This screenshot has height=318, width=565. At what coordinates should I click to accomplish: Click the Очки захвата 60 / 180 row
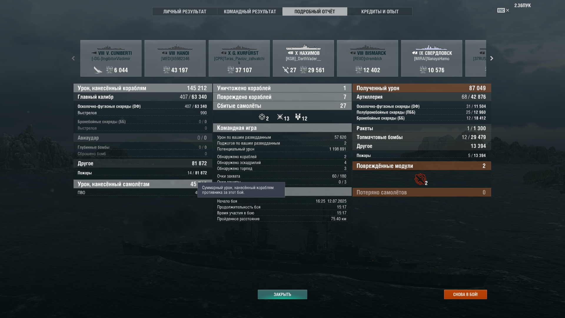[x=282, y=176]
